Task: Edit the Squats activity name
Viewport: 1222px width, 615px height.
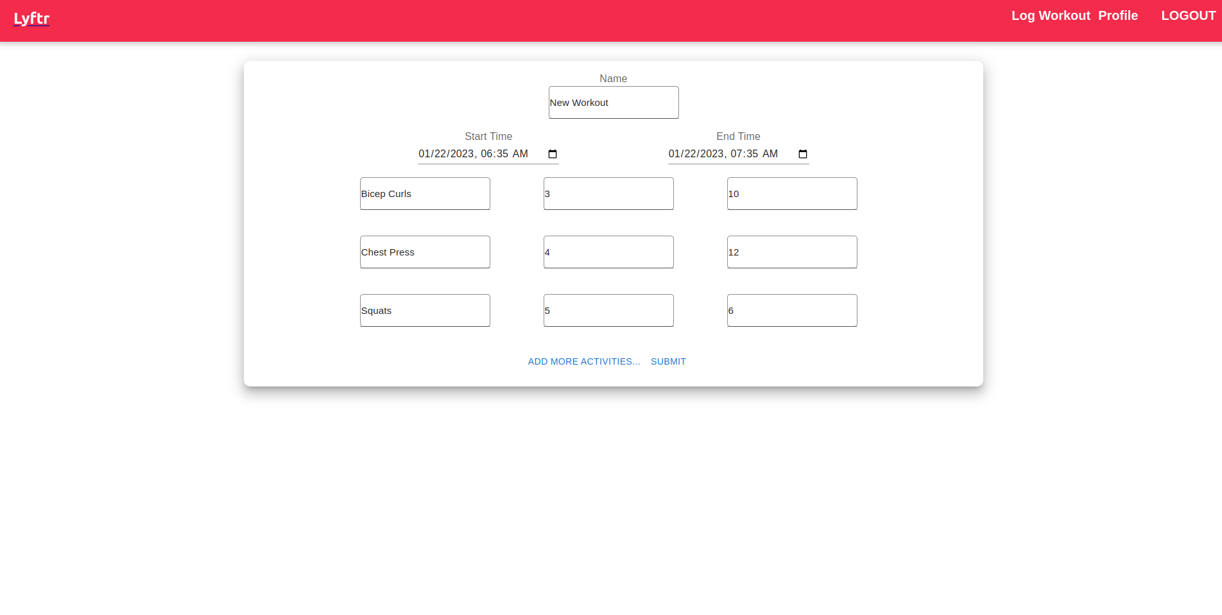Action: pos(425,311)
